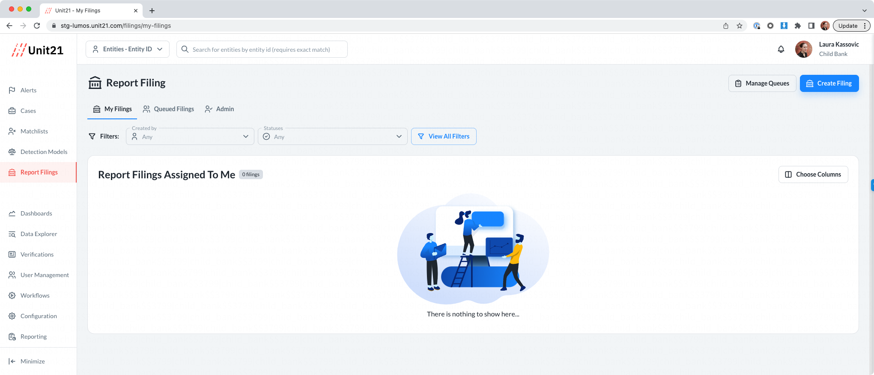Click the Child Bank organization label
Image resolution: width=874 pixels, height=375 pixels.
833,54
